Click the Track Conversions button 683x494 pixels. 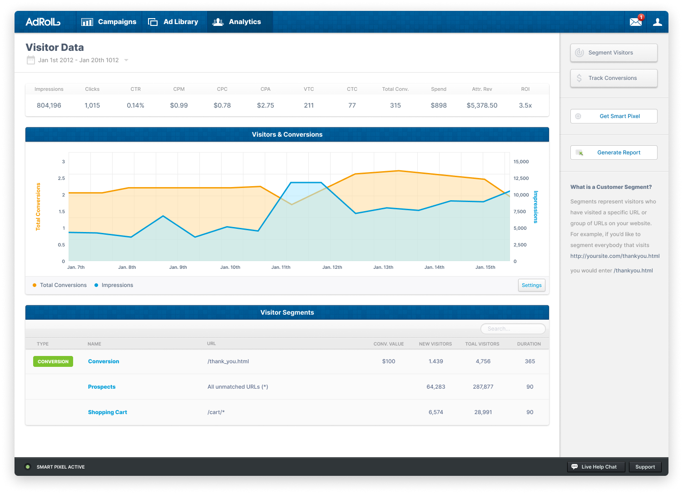(x=614, y=78)
